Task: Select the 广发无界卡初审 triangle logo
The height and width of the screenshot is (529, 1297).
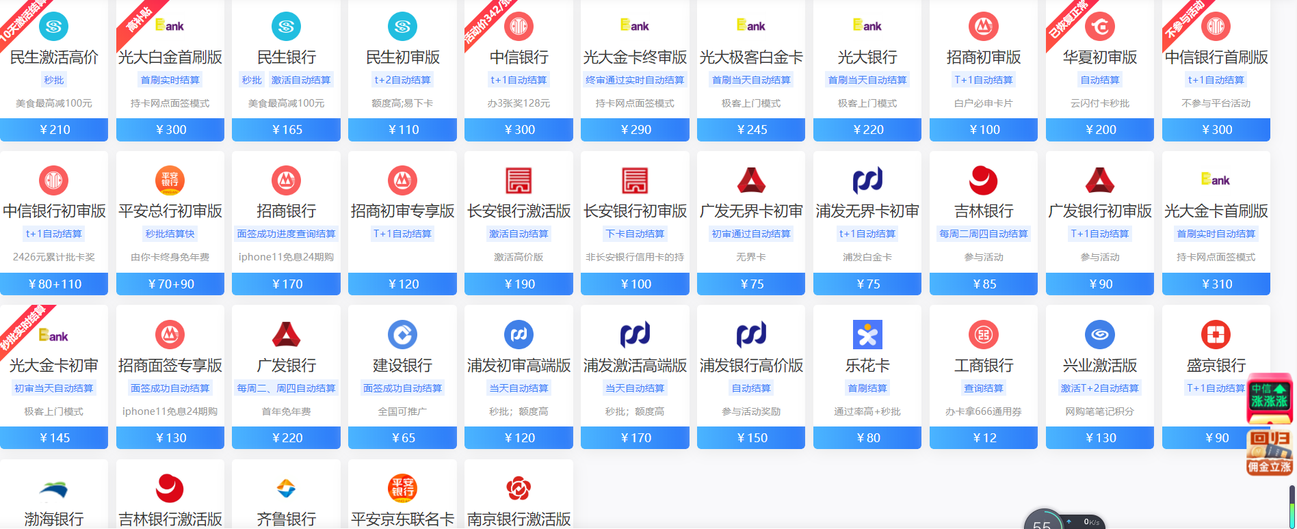Action: pos(751,180)
